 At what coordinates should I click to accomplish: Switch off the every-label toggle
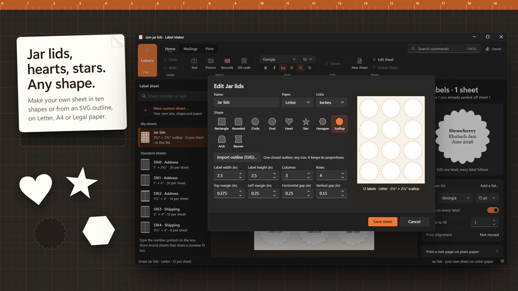493,210
